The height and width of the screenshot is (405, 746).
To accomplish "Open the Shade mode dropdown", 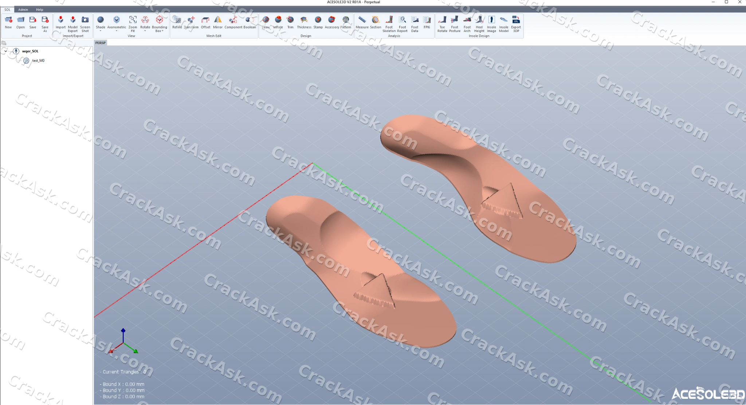I will 101,31.
